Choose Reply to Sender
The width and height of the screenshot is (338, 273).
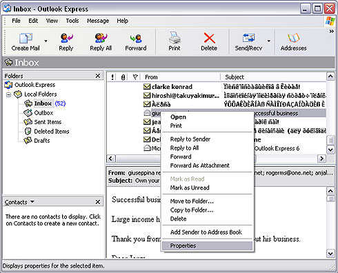[x=190, y=139]
